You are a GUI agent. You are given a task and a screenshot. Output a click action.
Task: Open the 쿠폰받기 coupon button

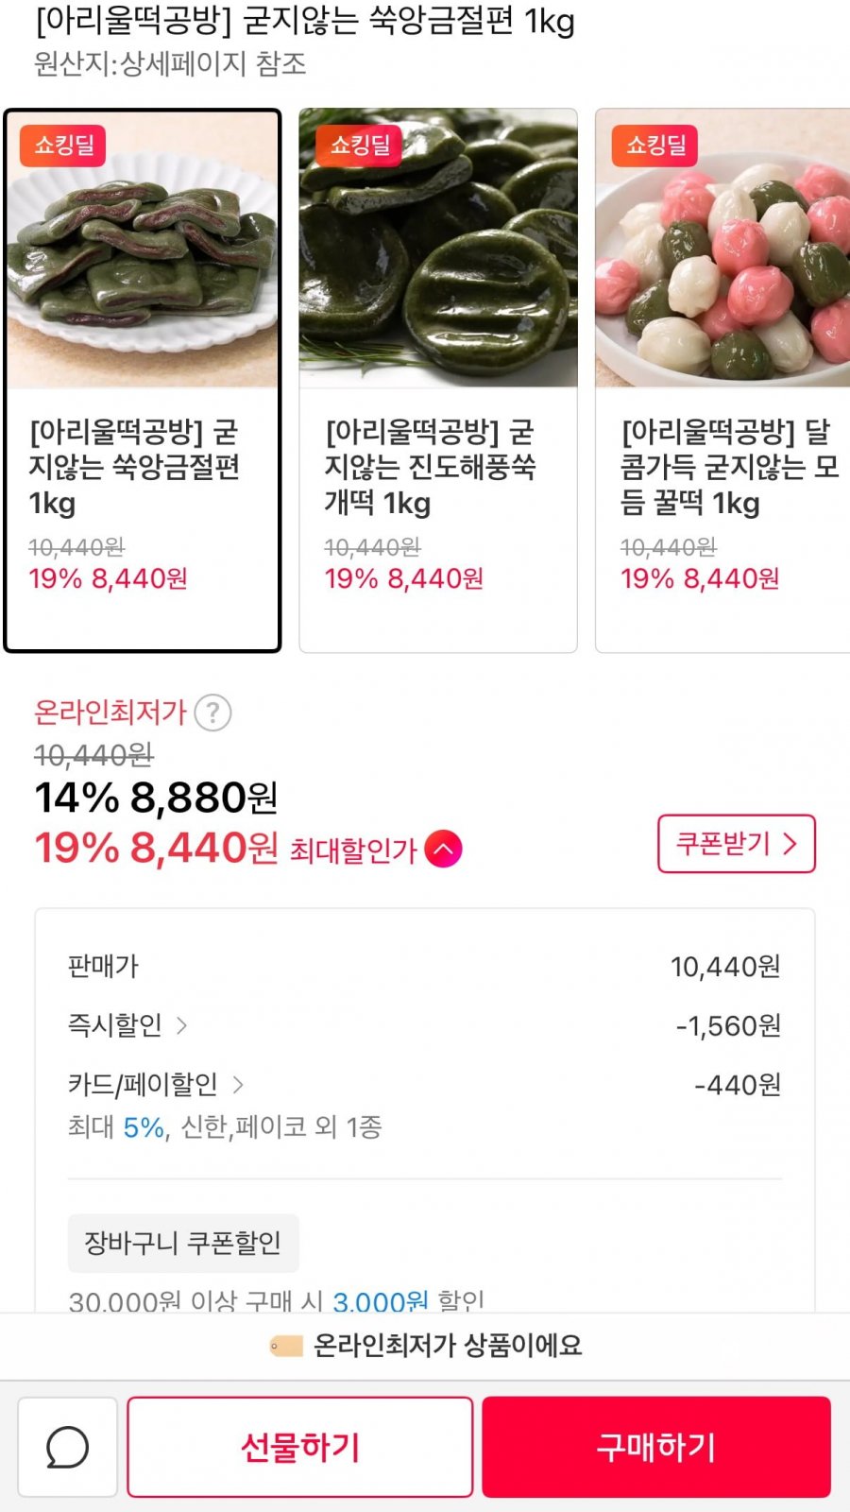pyautogui.click(x=736, y=843)
